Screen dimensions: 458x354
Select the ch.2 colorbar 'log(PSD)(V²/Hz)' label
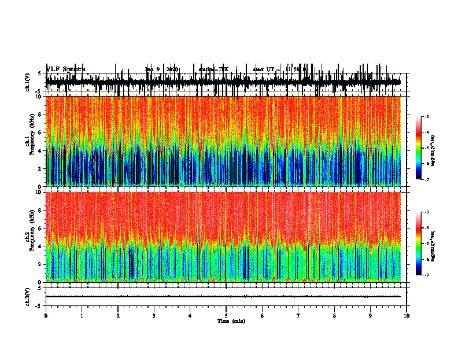(433, 246)
